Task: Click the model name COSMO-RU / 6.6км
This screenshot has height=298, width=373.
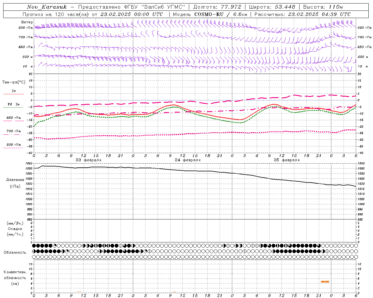Action: pos(221,14)
